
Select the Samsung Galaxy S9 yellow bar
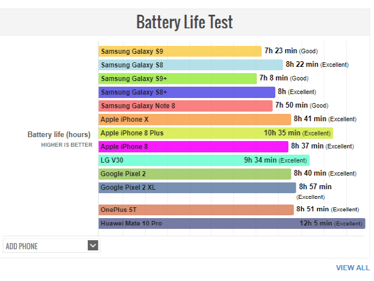[180, 52]
